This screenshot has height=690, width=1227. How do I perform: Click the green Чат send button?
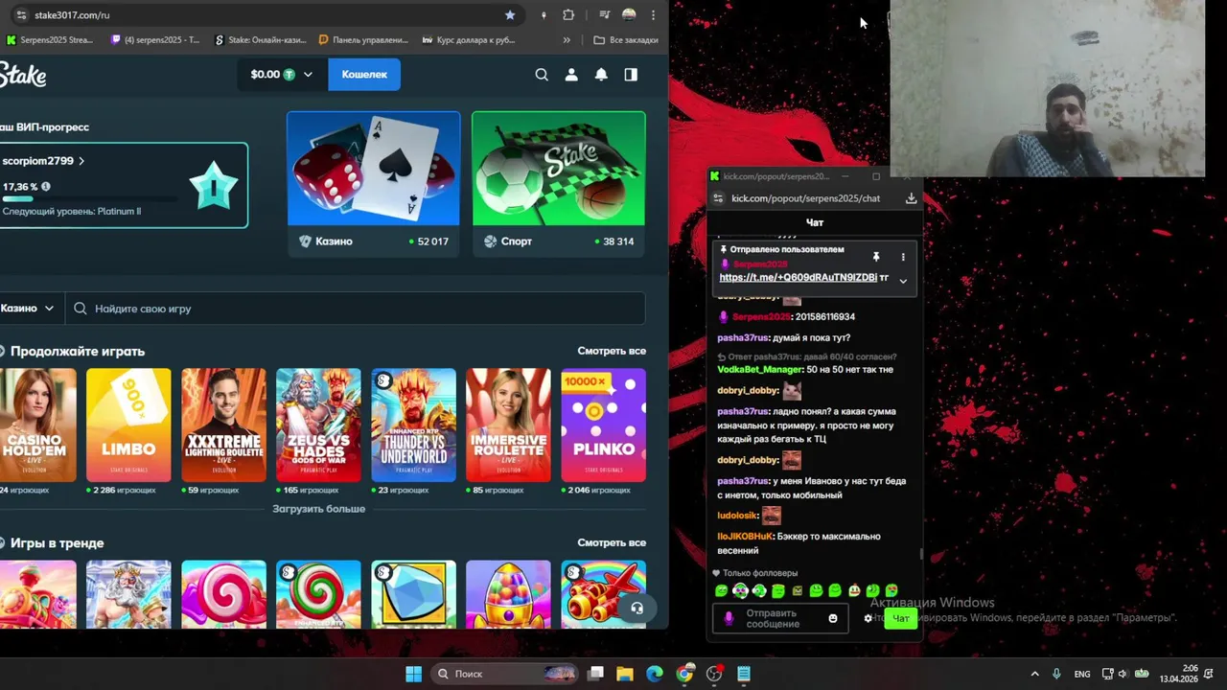point(901,619)
